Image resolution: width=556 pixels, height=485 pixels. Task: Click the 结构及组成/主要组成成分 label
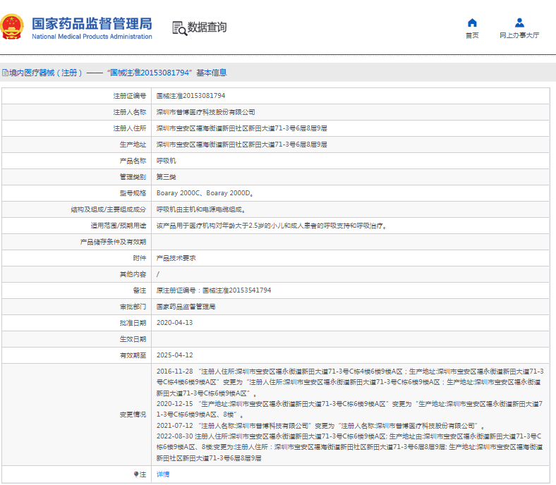point(108,209)
